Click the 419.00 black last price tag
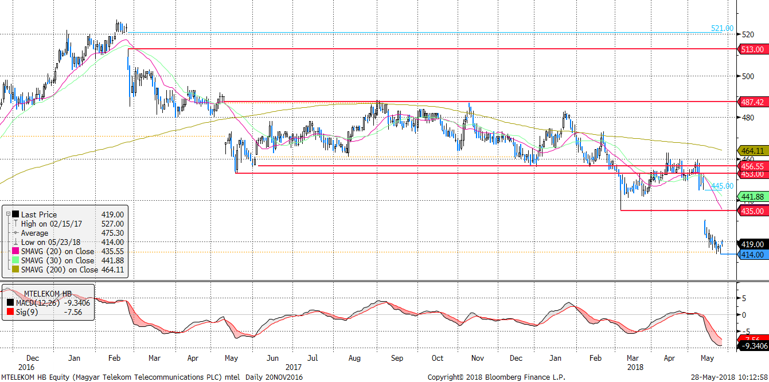The image size is (769, 382). 752,244
